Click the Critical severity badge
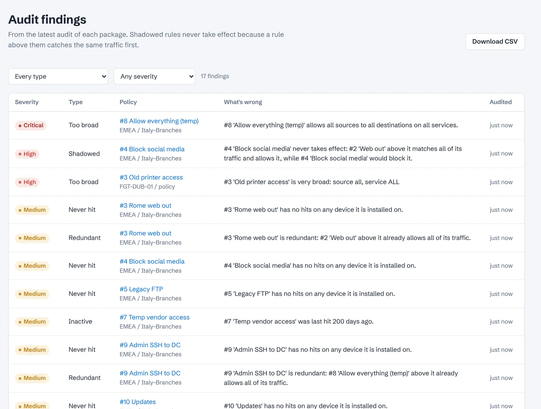This screenshot has width=541, height=409. click(31, 125)
